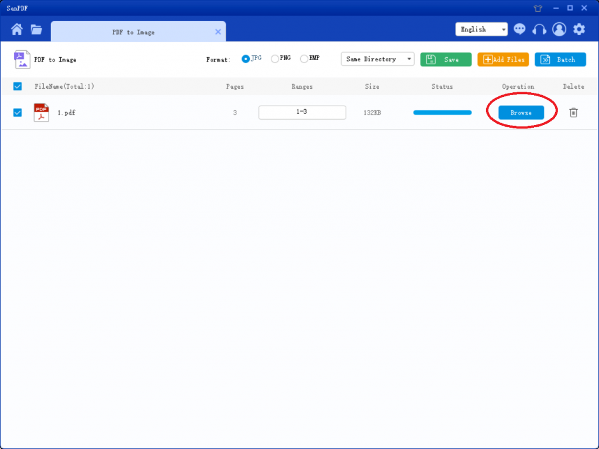The width and height of the screenshot is (599, 449).
Task: Select BMP output format
Action: click(x=304, y=59)
